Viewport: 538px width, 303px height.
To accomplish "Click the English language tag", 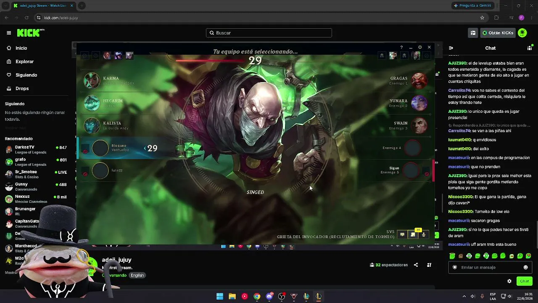I will (x=137, y=275).
